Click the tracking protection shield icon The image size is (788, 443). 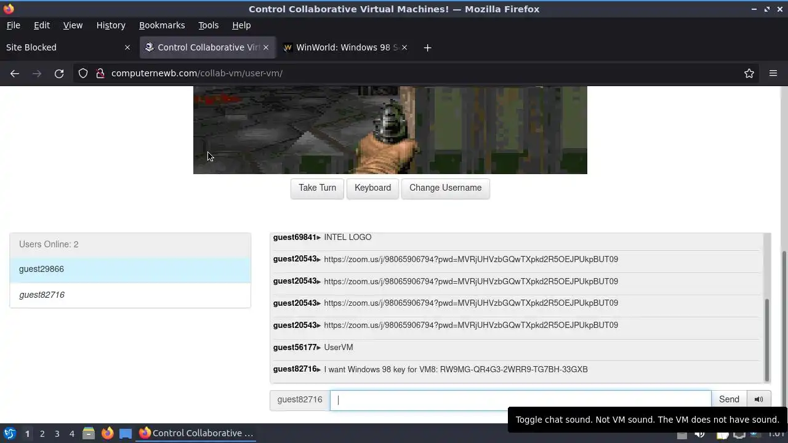(x=83, y=73)
